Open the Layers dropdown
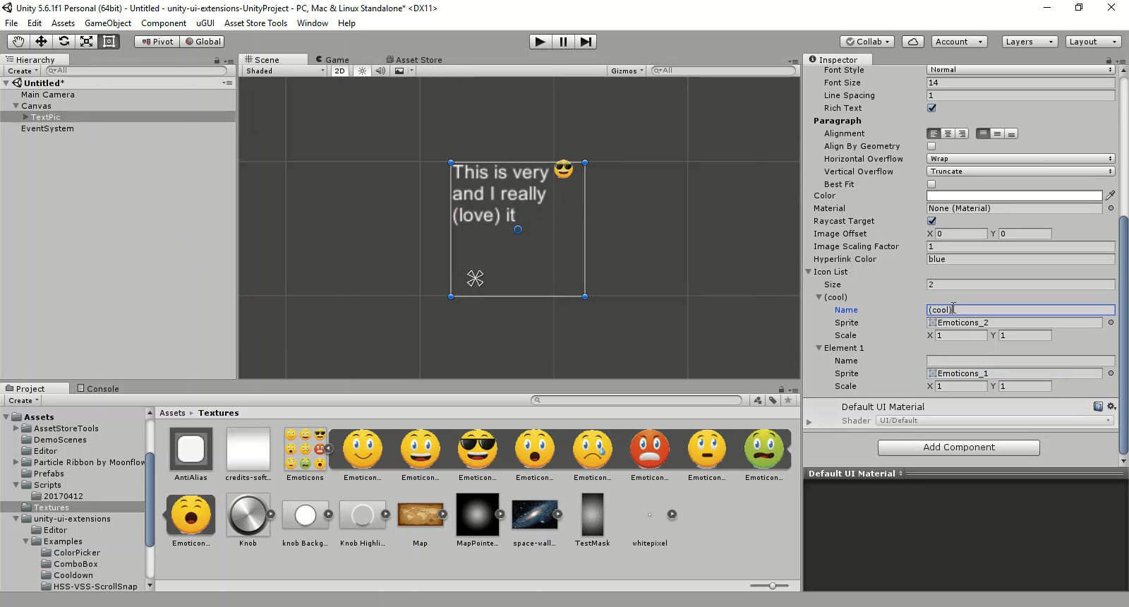Viewport: 1129px width, 607px height. click(x=1030, y=42)
